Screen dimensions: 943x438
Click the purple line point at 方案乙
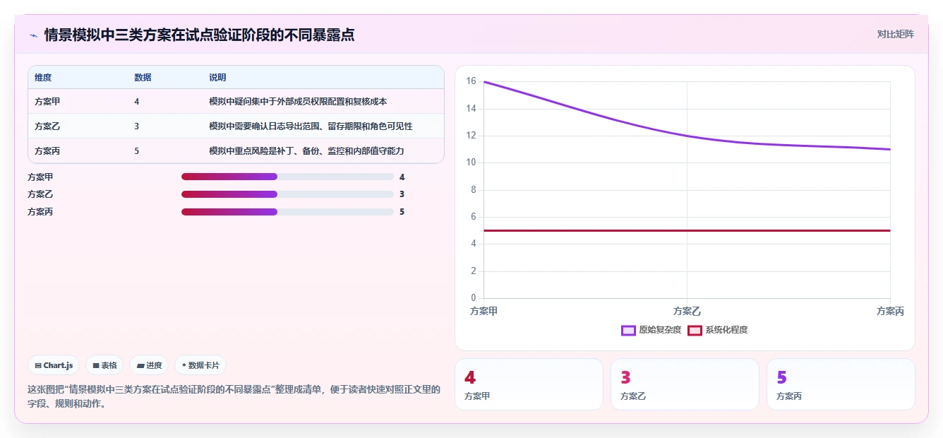[x=687, y=136]
